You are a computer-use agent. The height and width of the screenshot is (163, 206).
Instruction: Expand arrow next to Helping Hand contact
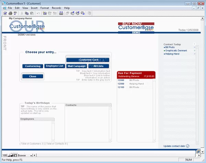[x=195, y=54]
